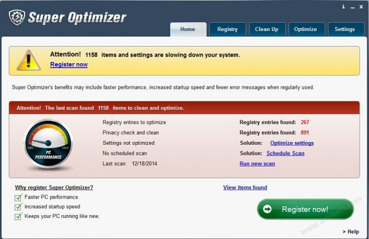Click the benefits description sentence

(x=163, y=88)
